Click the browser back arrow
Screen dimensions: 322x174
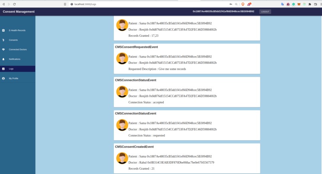4,4
